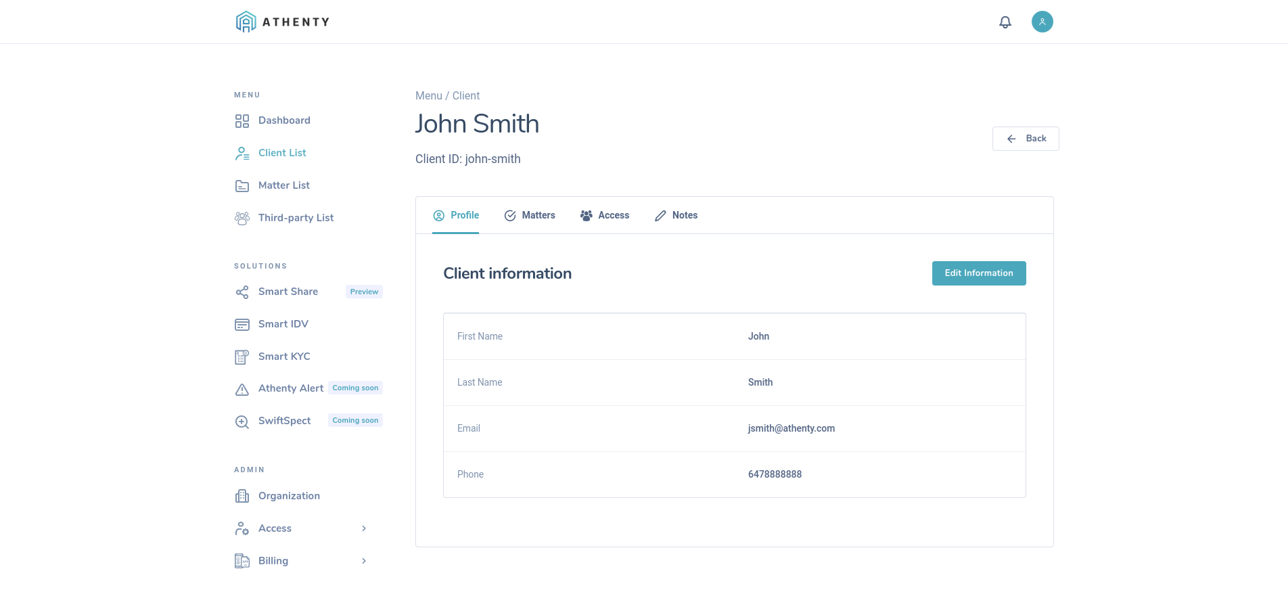1288x592 pixels.
Task: Click the Profile tab user icon
Action: pos(439,215)
